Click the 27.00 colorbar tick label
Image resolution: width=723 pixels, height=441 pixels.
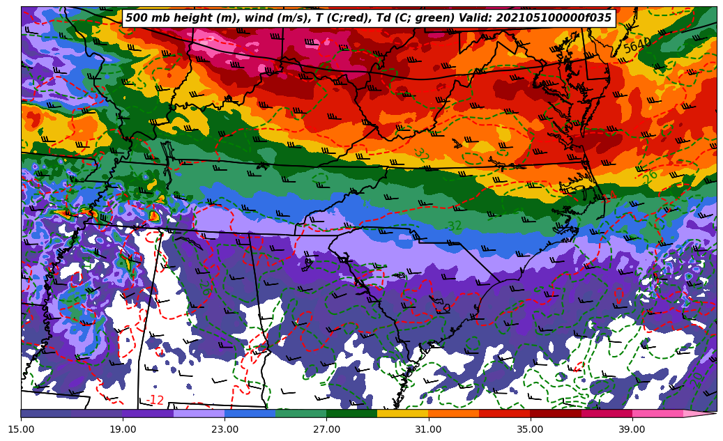pos(326,429)
